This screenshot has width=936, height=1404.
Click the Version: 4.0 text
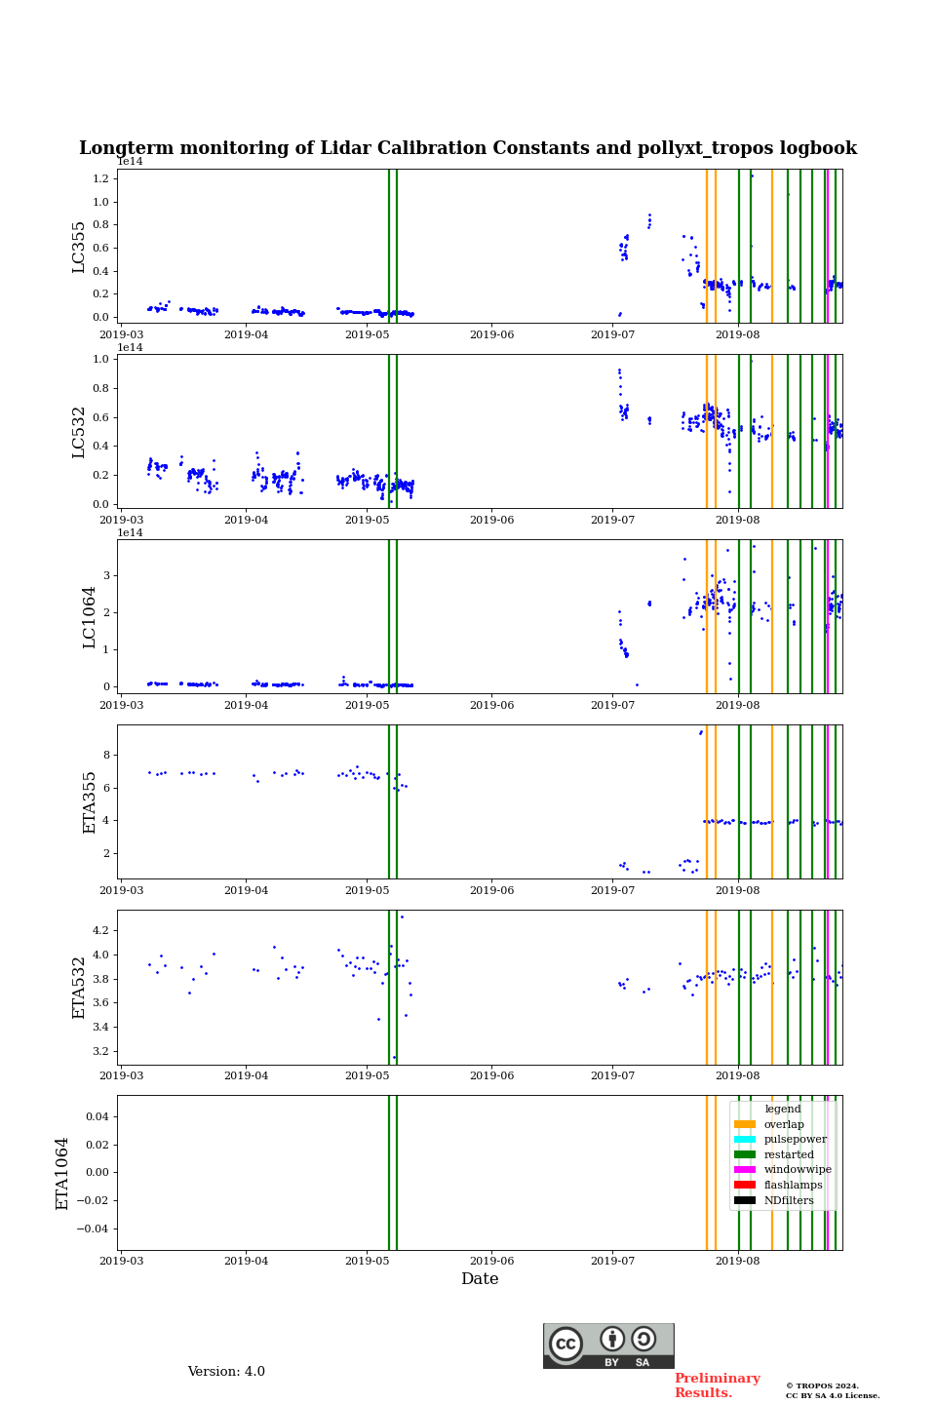pyautogui.click(x=226, y=1372)
